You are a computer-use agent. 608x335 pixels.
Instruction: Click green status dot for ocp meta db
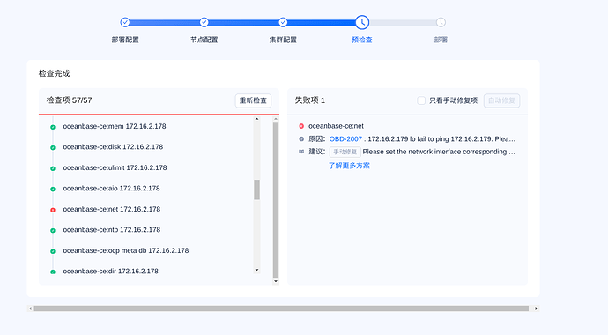coord(53,251)
